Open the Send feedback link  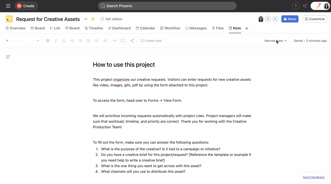[x=314, y=177]
